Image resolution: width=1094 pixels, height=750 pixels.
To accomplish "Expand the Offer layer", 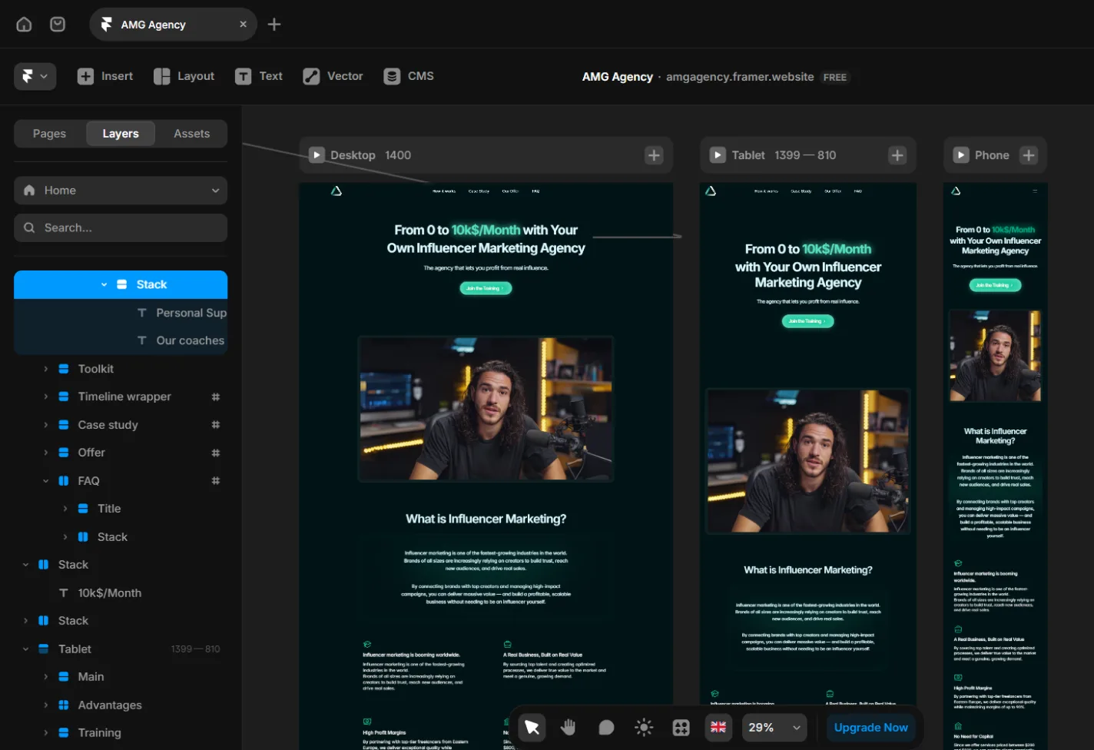I will pos(45,453).
